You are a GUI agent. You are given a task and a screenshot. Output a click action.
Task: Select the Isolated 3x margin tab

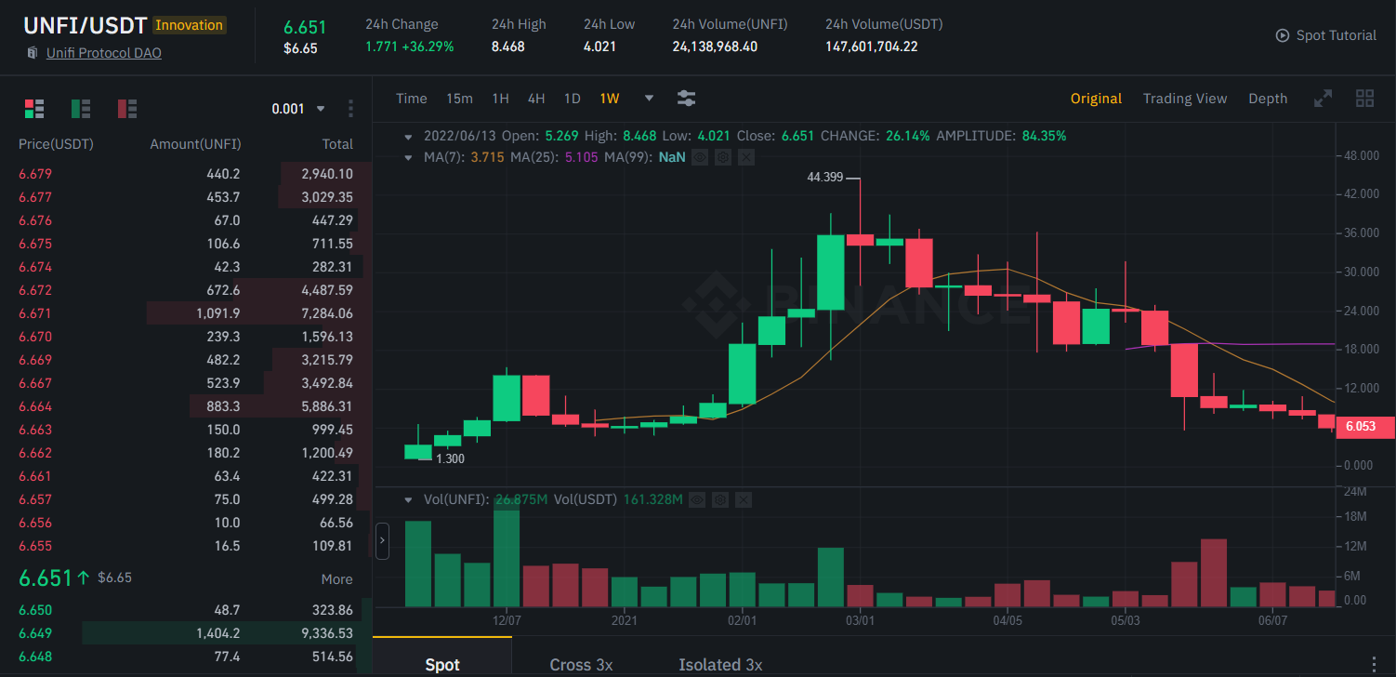click(720, 664)
